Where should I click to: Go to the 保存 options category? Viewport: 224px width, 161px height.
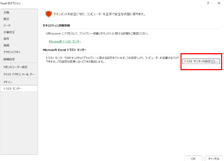[x=19, y=39]
